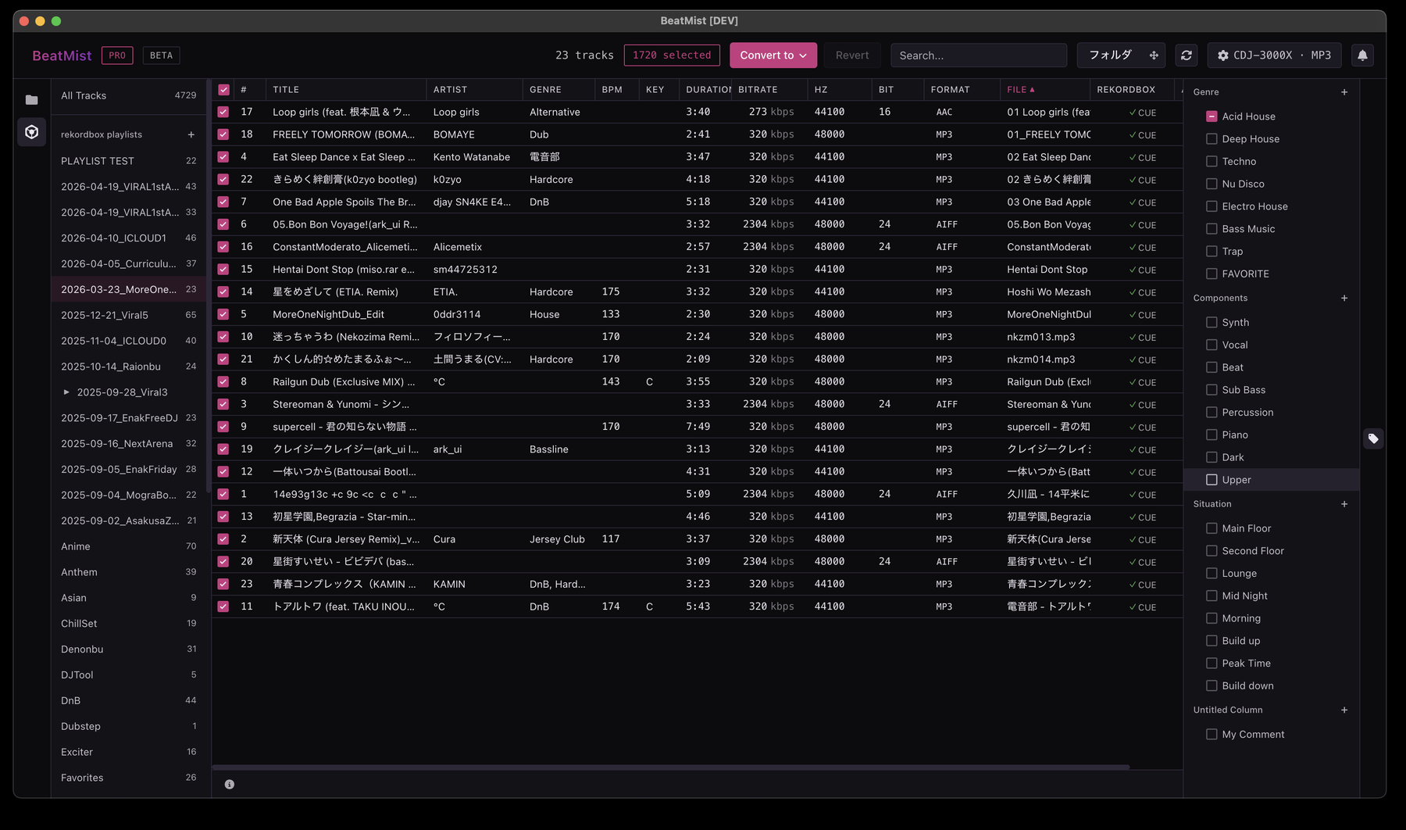Open CDJ-3000X MP3 device settings

click(x=1275, y=55)
